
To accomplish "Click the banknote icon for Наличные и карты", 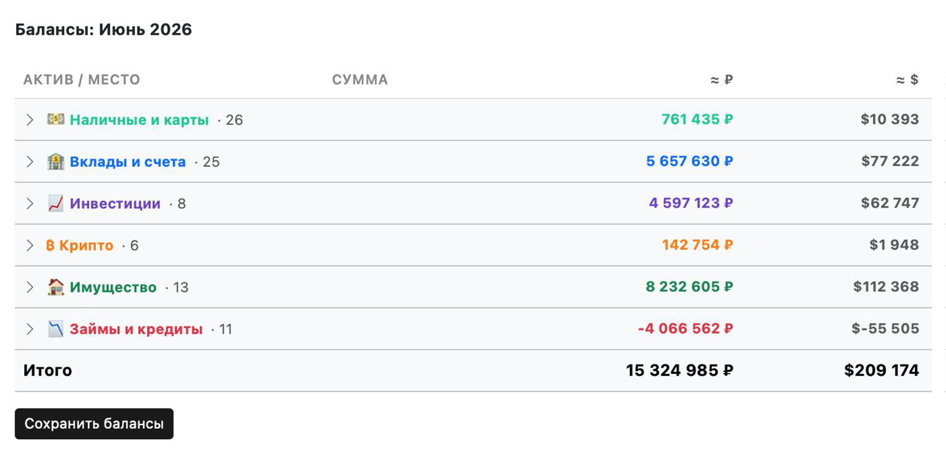I will pyautogui.click(x=56, y=119).
